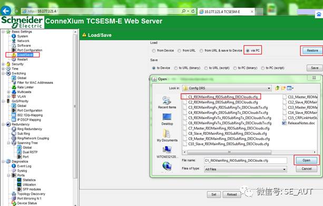Click Create New Folder icon in dialog
This screenshot has width=323, height=206.
tap(283, 88)
